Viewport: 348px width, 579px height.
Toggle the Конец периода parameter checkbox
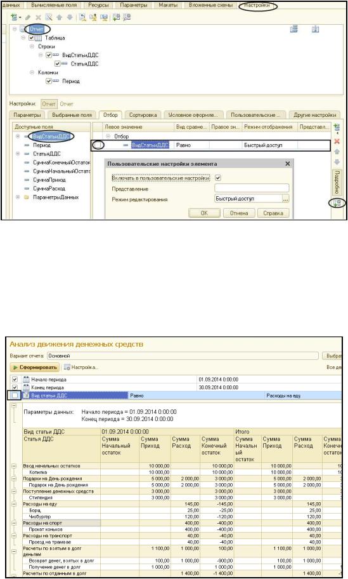coord(15,387)
